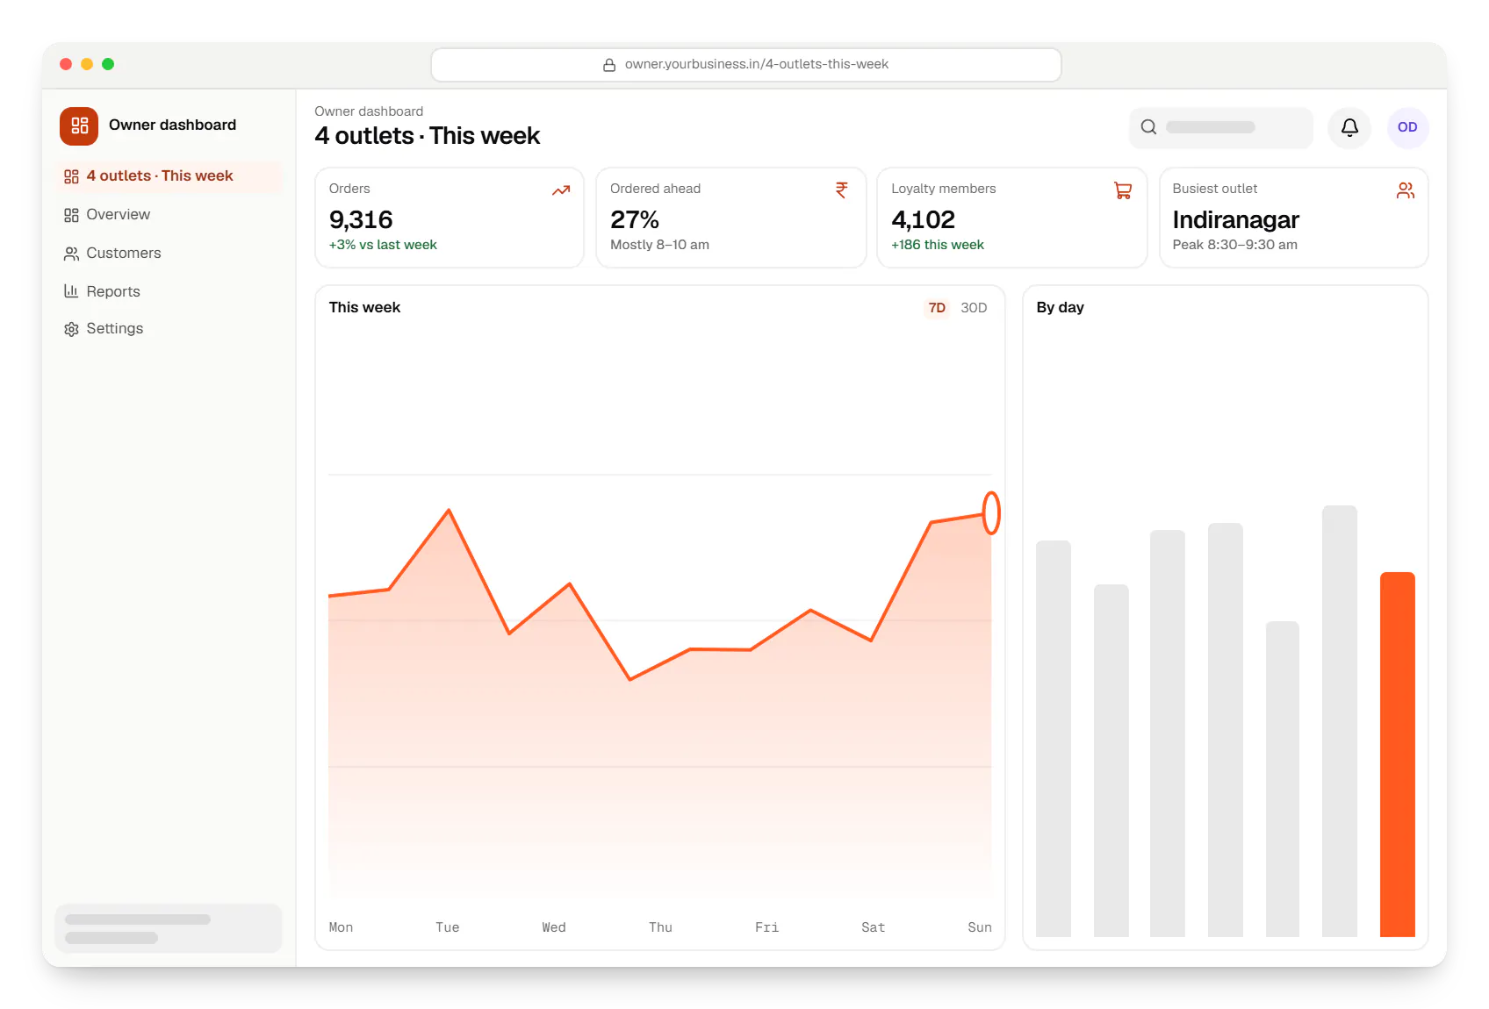Click the "Tue" axis label
Screen dimensions: 1489x1009
click(448, 927)
